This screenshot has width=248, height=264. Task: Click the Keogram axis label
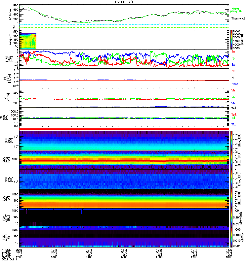pyautogui.click(x=11, y=40)
